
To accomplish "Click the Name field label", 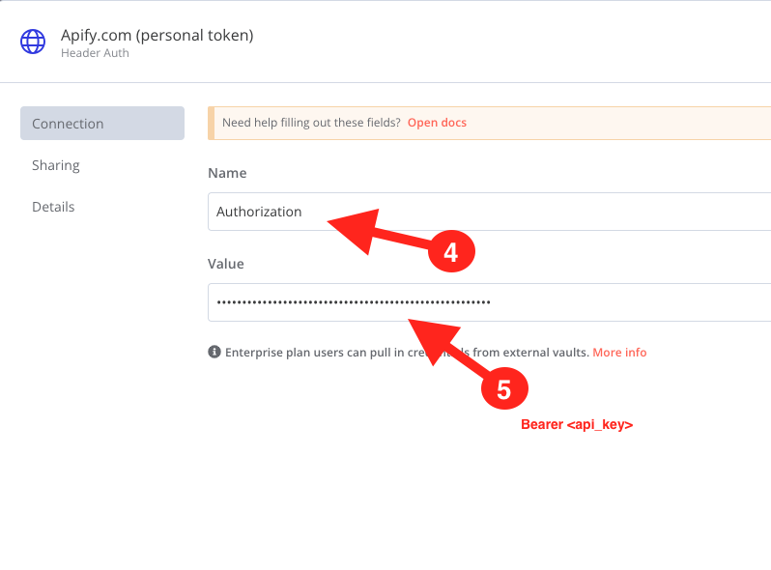I will [227, 173].
